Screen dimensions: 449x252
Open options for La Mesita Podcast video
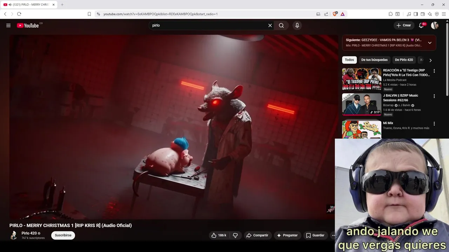(434, 71)
